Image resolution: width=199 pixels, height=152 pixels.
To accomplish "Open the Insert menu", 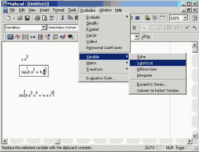I will [x=44, y=10].
